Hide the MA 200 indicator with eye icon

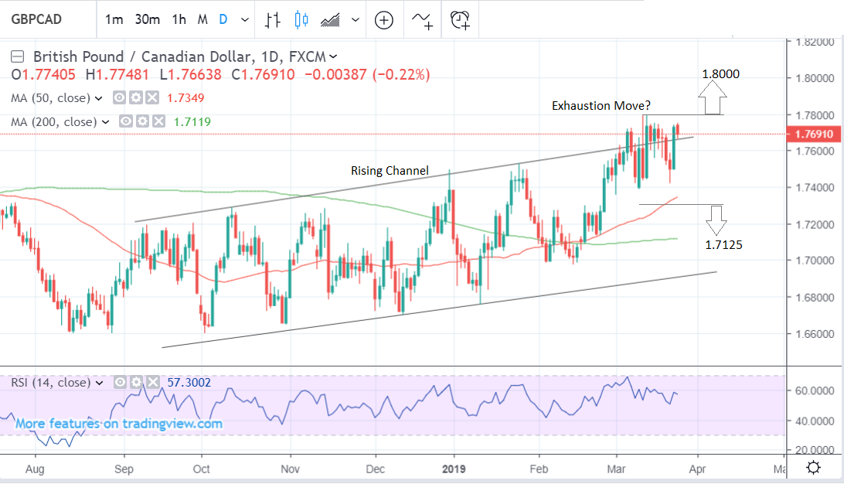[x=128, y=121]
